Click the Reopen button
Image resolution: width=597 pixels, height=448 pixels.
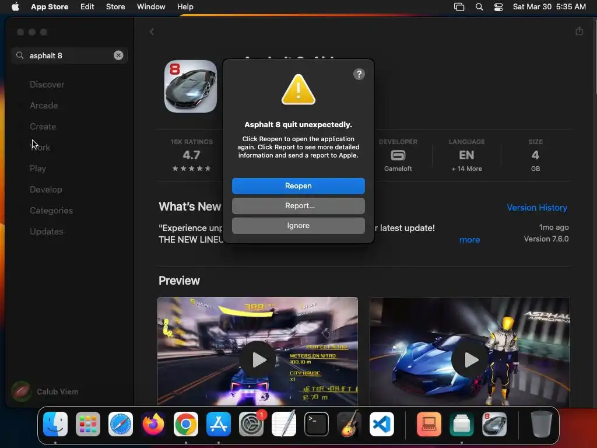coord(298,186)
